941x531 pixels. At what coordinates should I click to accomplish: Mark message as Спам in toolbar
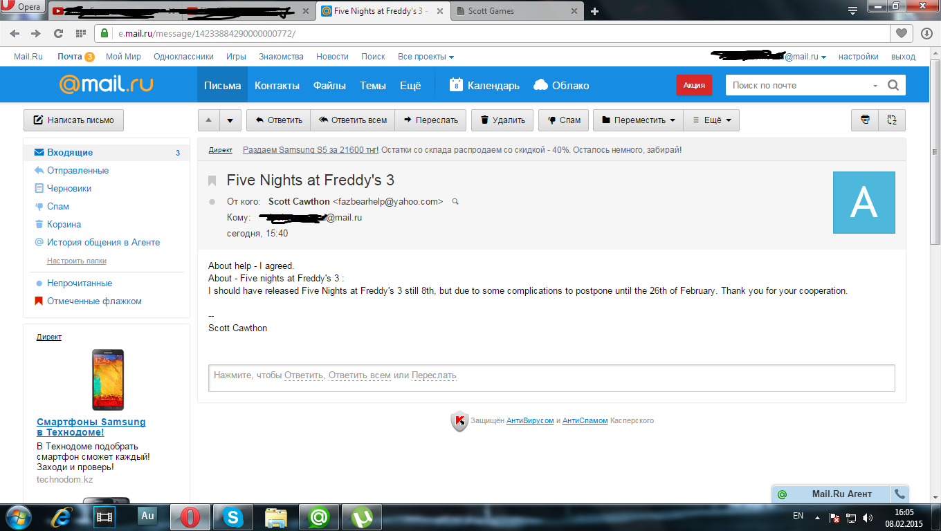564,120
